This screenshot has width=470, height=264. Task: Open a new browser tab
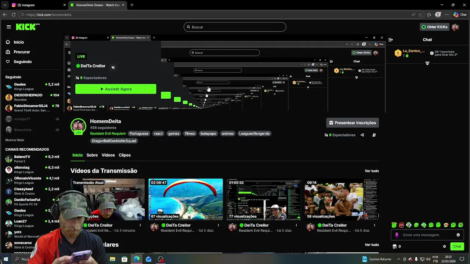point(132,5)
